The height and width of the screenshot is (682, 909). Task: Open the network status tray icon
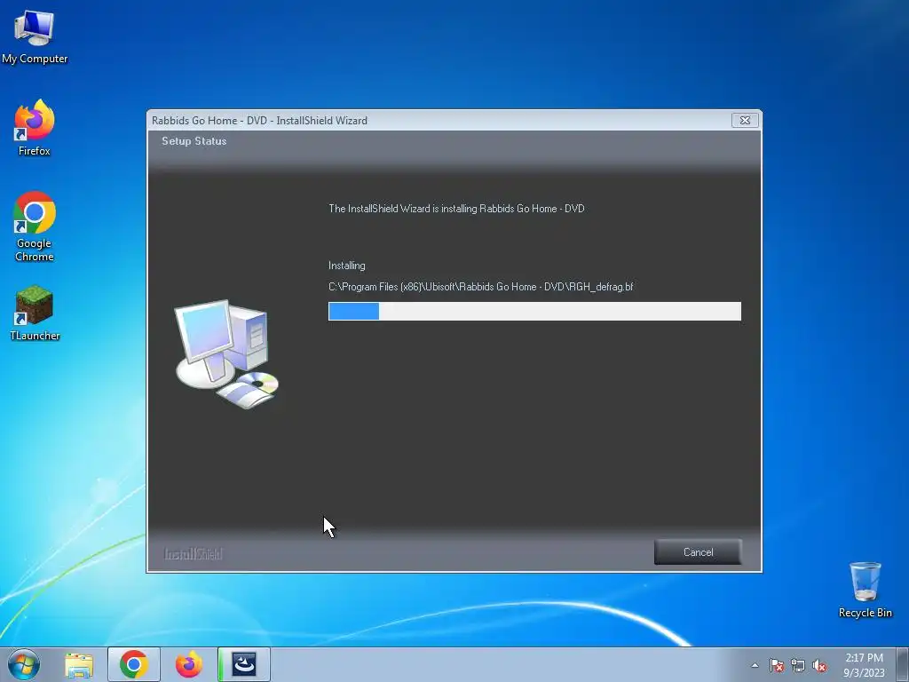click(798, 665)
